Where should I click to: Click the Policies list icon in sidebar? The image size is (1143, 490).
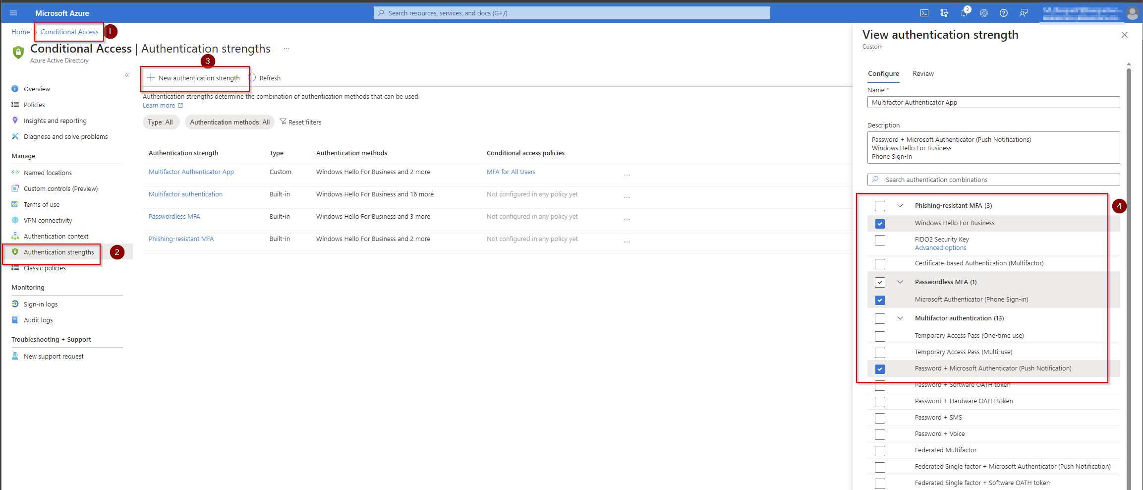point(15,105)
